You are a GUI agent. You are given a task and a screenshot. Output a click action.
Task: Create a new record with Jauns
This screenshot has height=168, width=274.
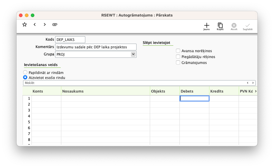(206, 27)
